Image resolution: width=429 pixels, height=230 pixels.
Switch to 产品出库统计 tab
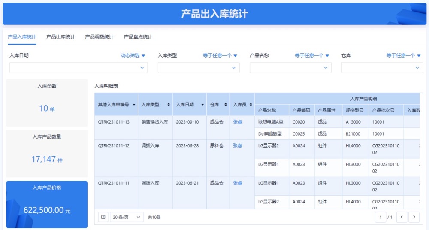[x=60, y=37]
